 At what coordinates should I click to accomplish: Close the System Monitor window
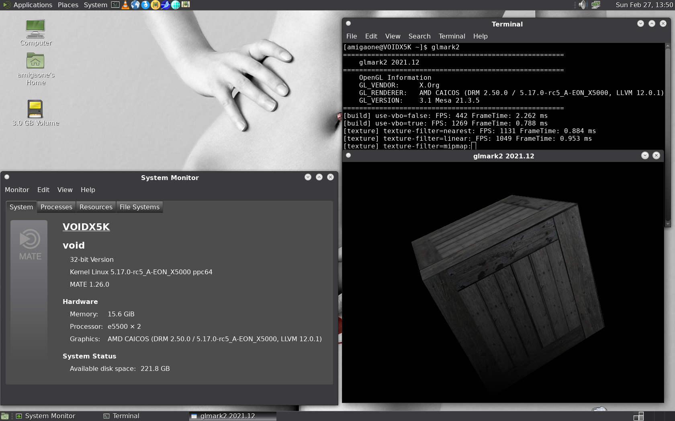pos(330,177)
